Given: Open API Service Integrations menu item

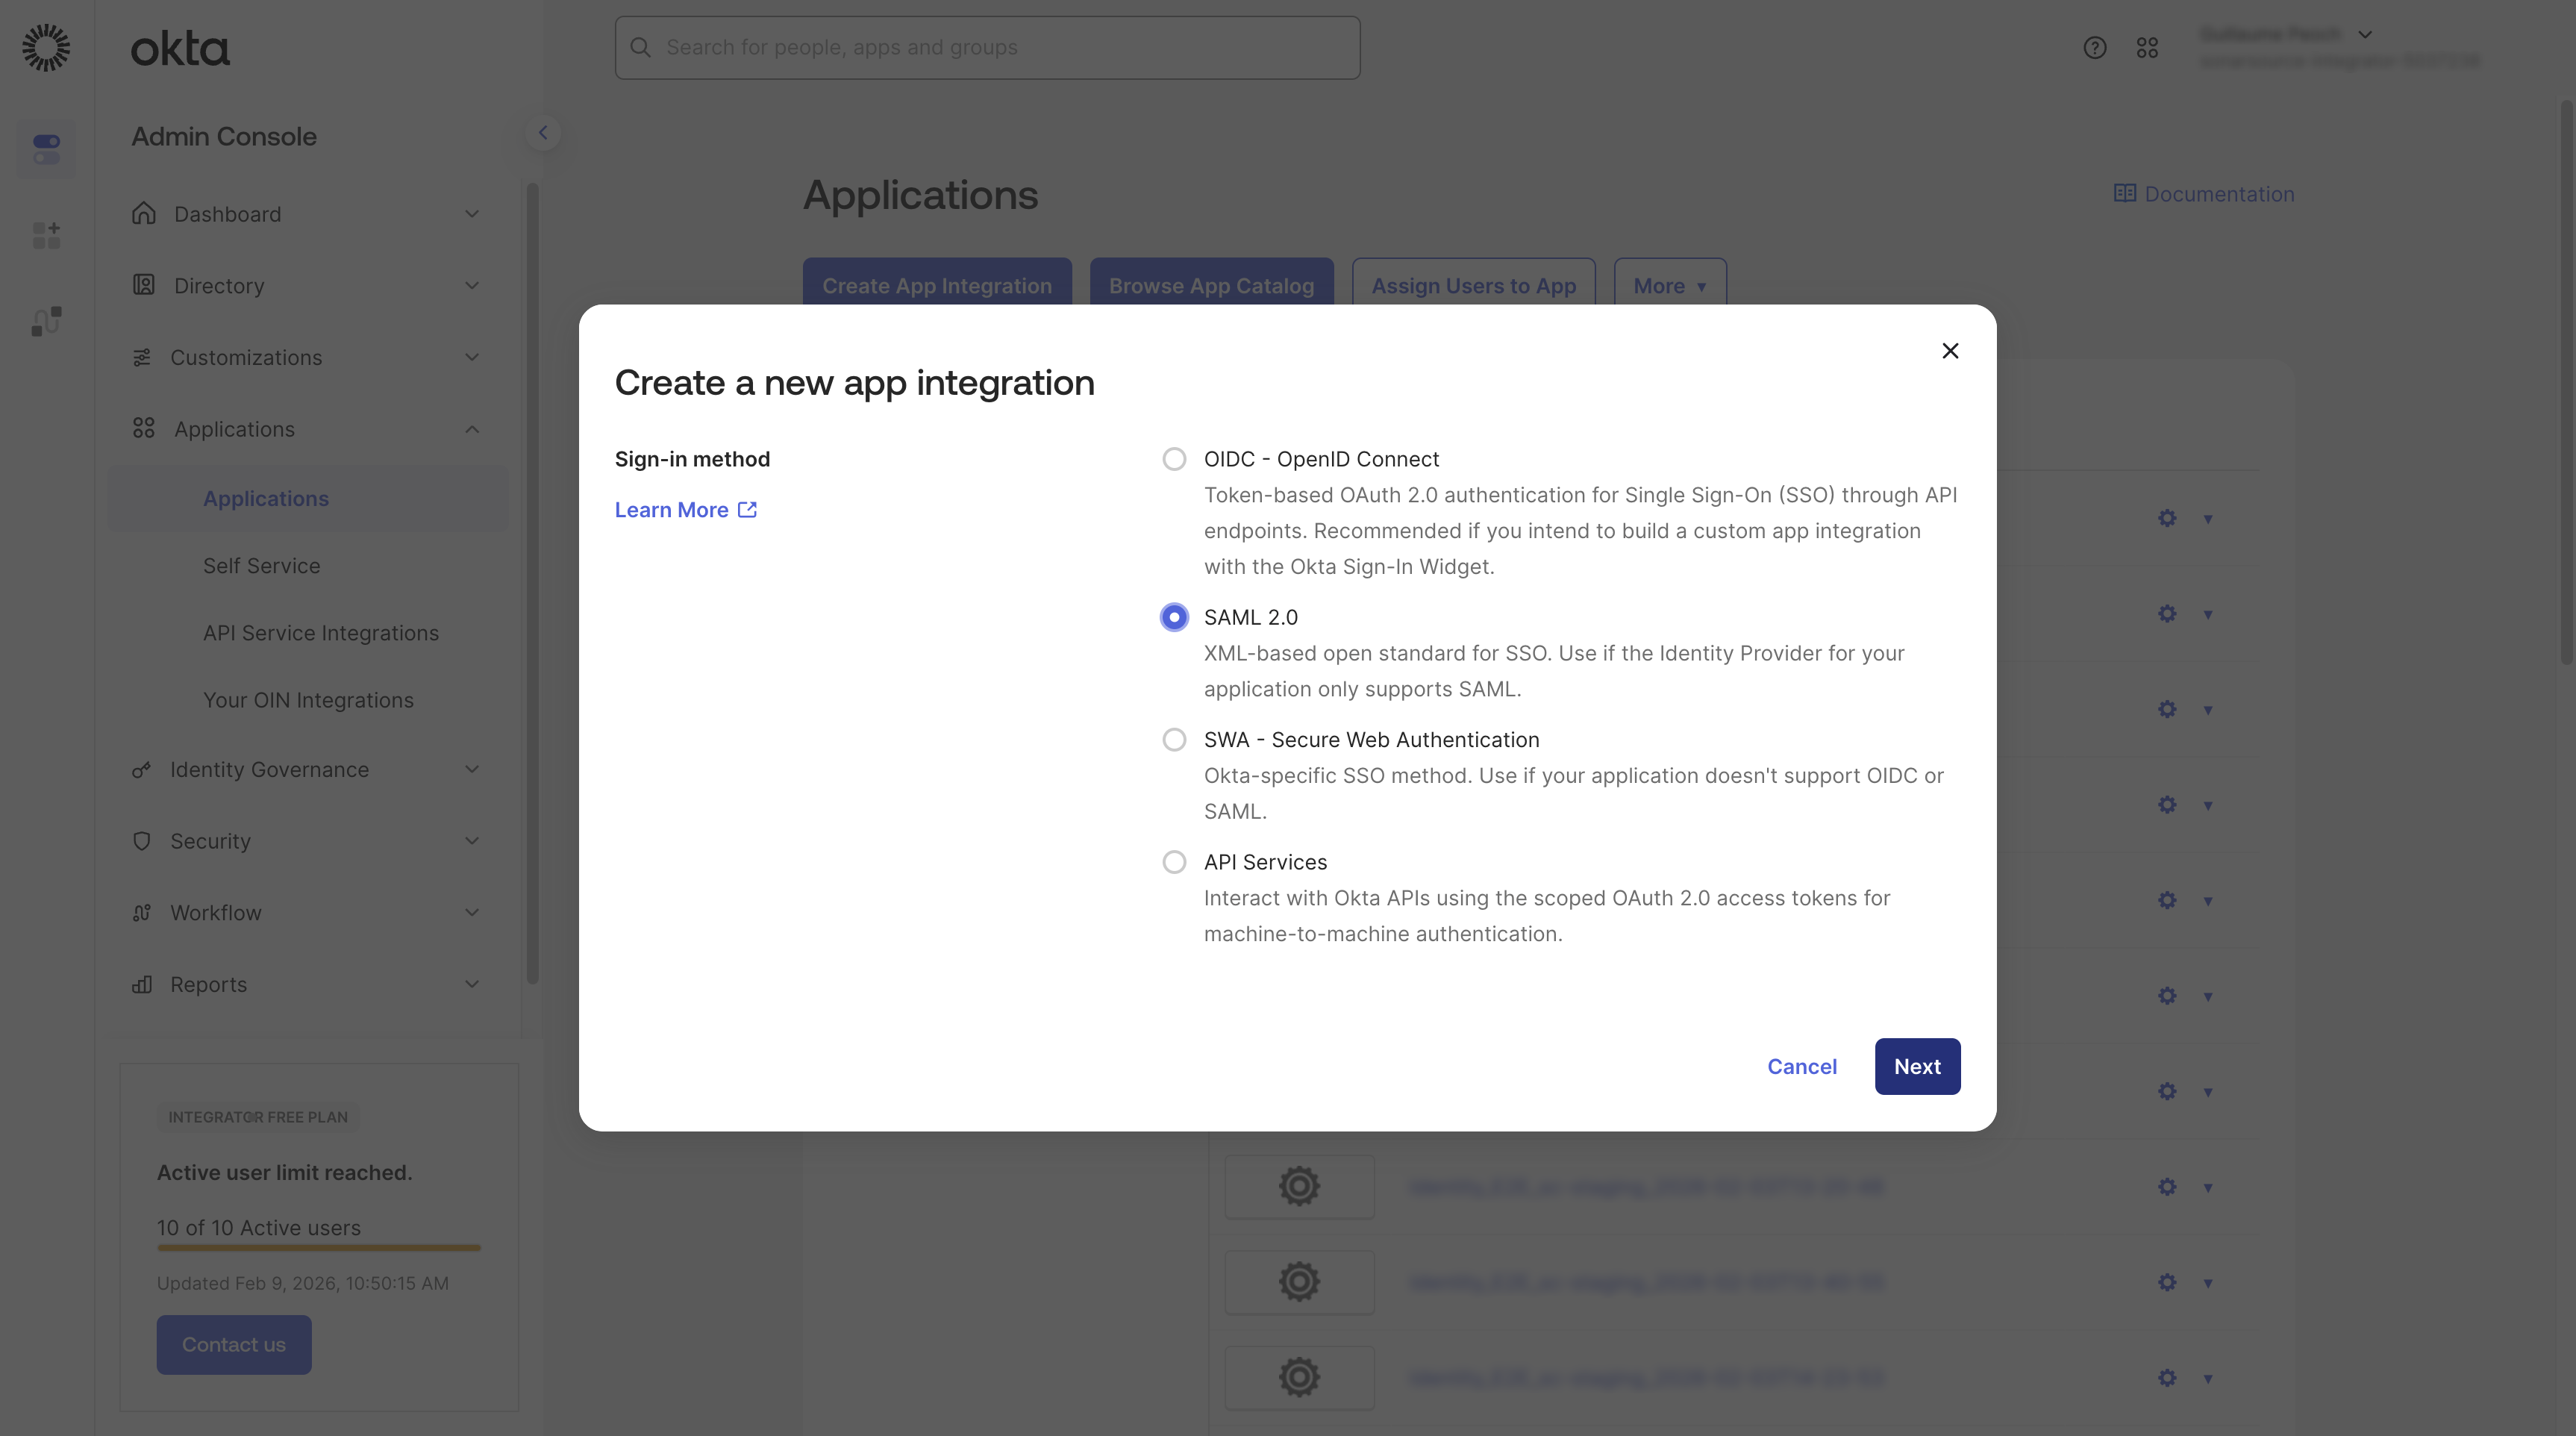Looking at the screenshot, I should (x=321, y=633).
